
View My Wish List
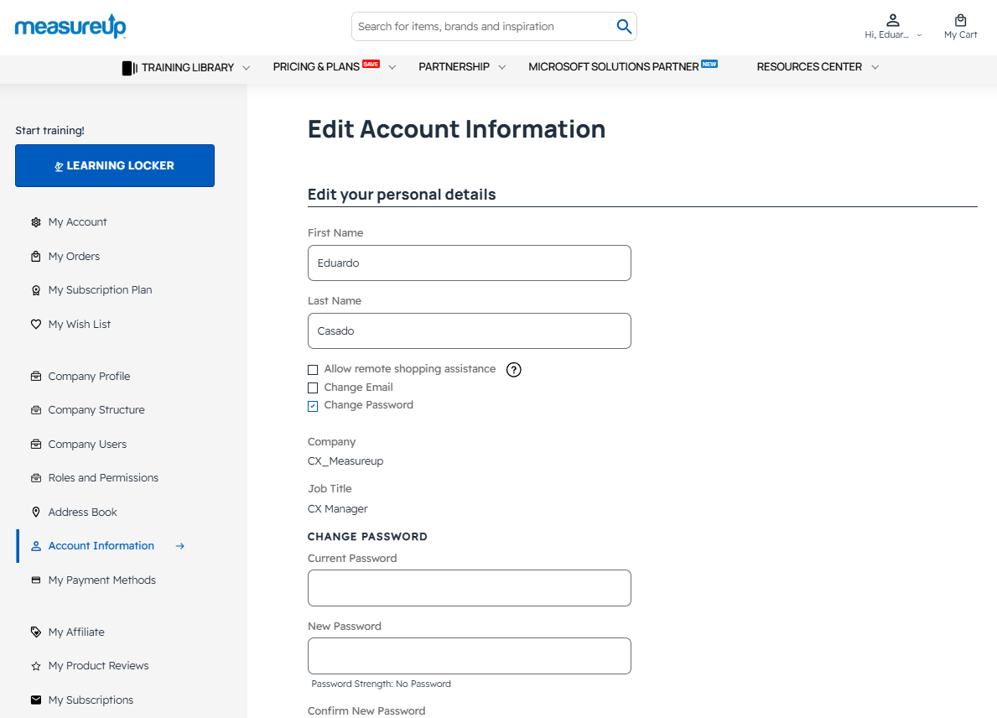point(80,325)
